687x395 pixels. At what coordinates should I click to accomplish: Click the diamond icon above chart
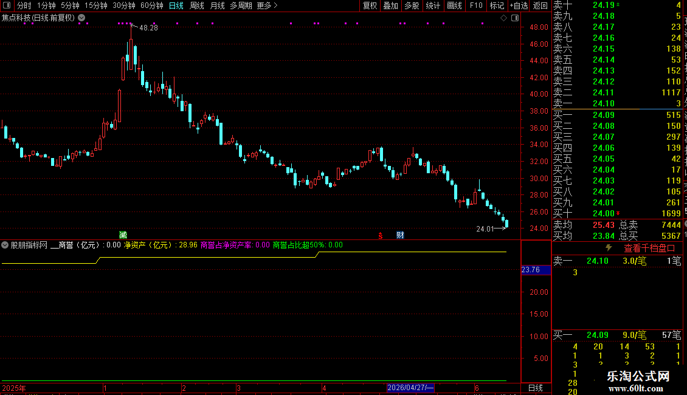[503, 18]
